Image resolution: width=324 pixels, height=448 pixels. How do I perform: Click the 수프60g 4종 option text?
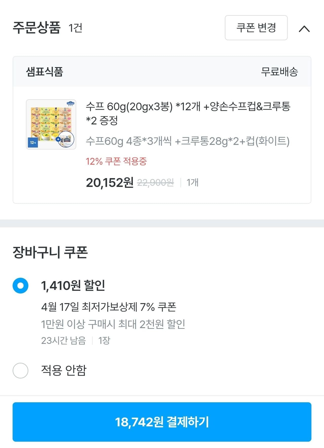188,141
